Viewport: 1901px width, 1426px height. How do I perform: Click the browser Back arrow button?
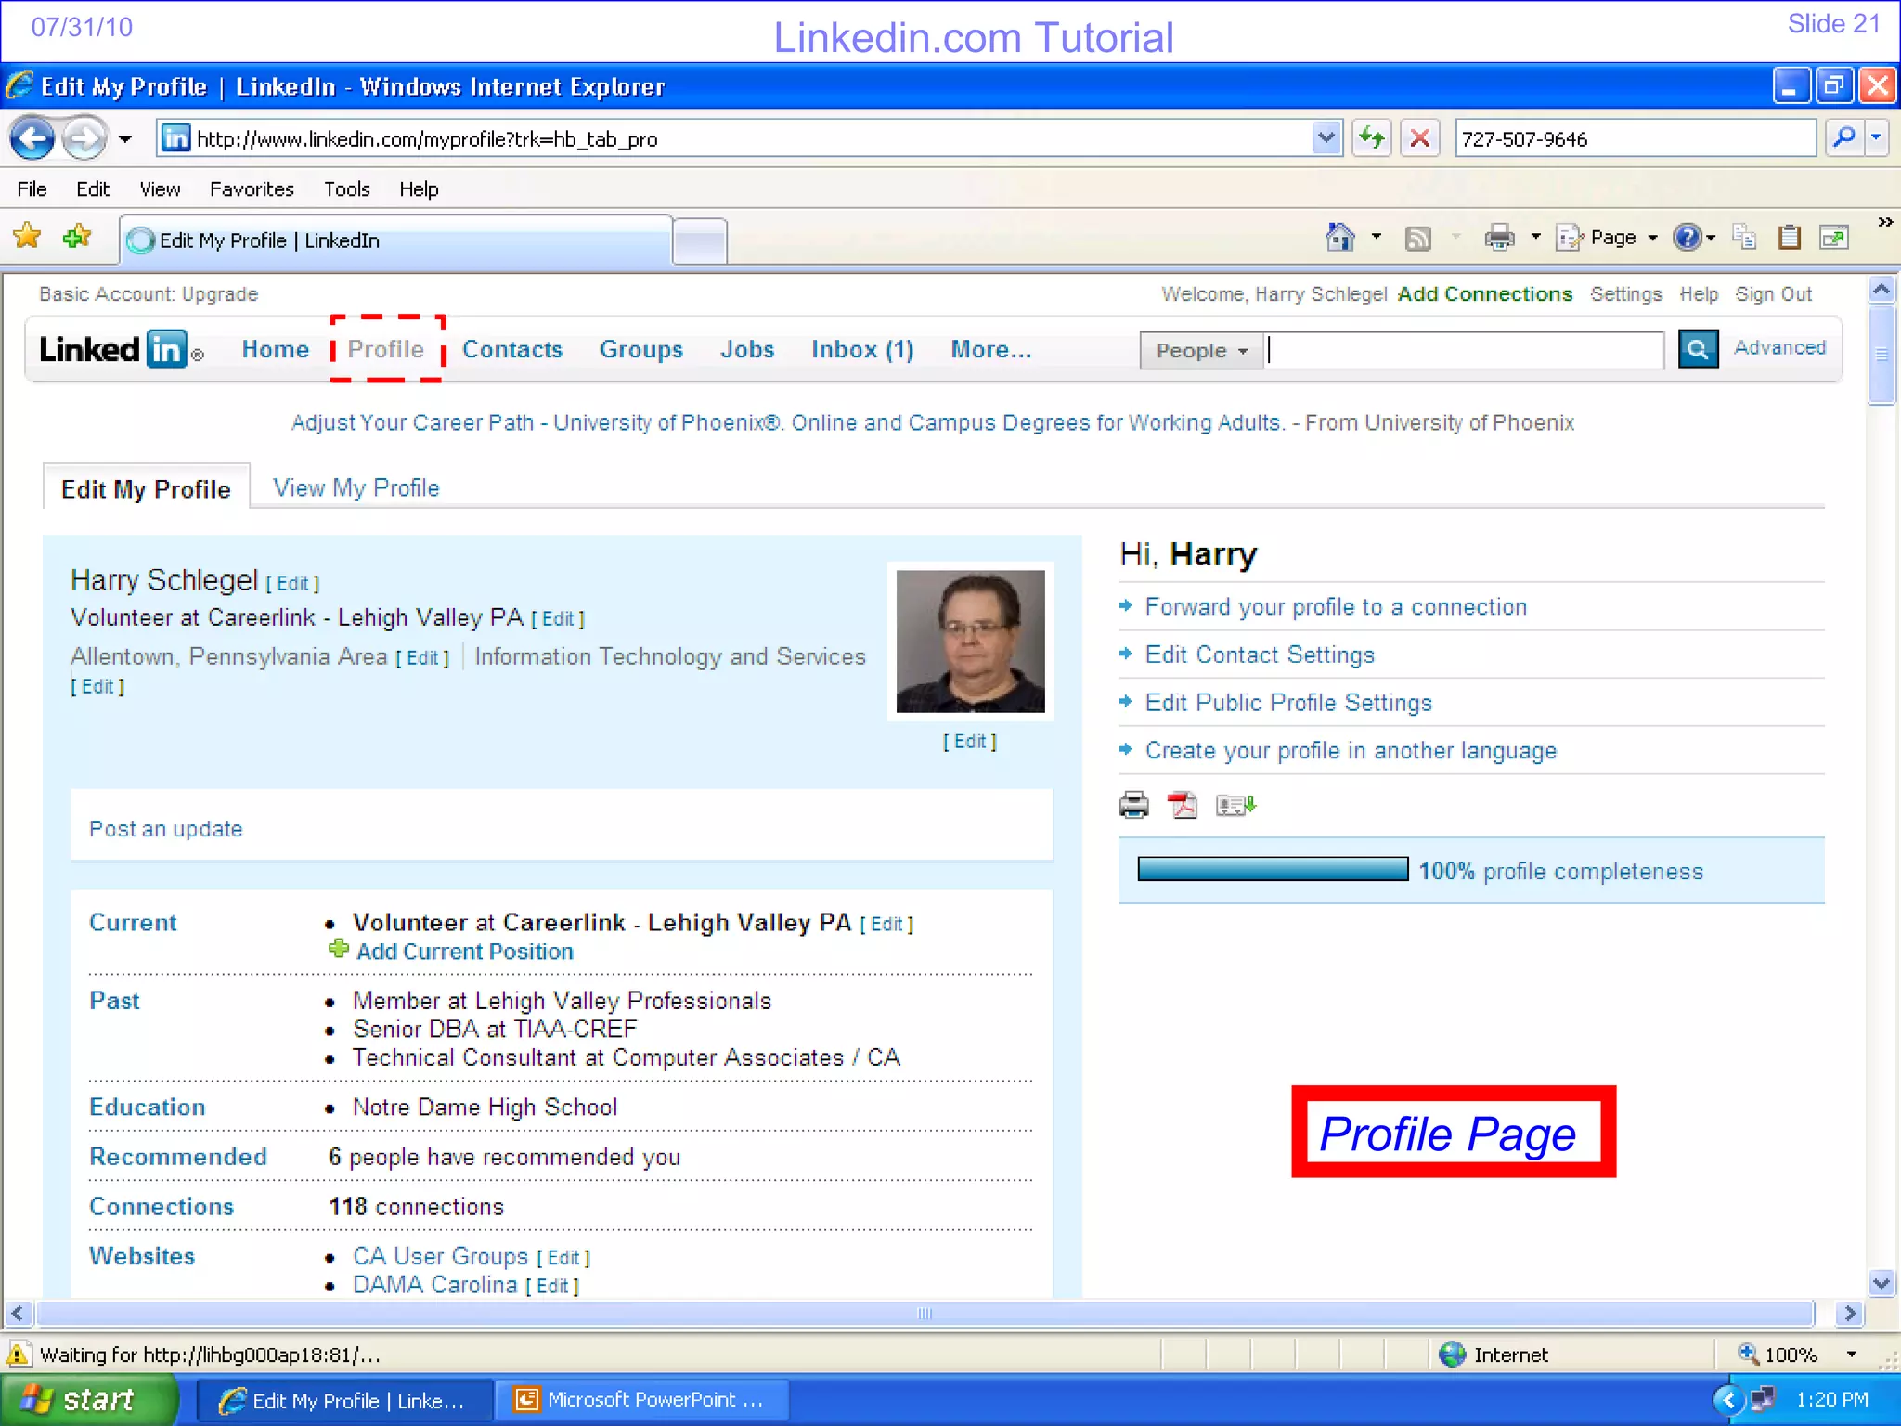32,139
